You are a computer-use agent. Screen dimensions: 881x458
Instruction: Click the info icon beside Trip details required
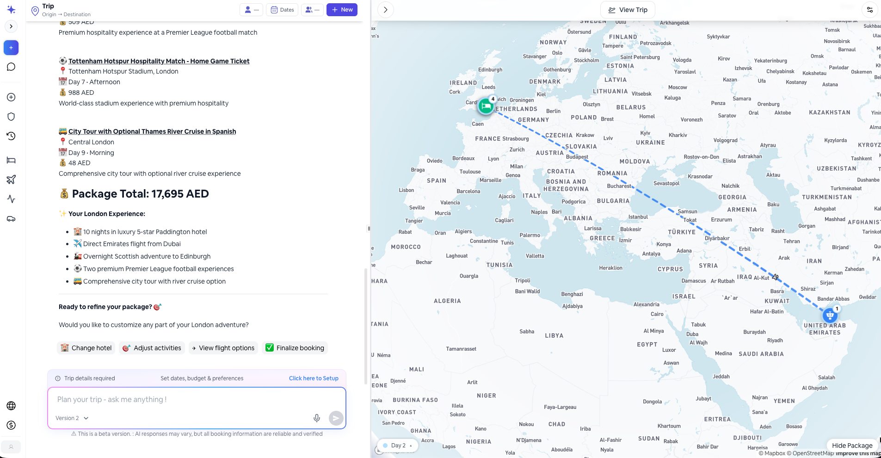click(58, 378)
